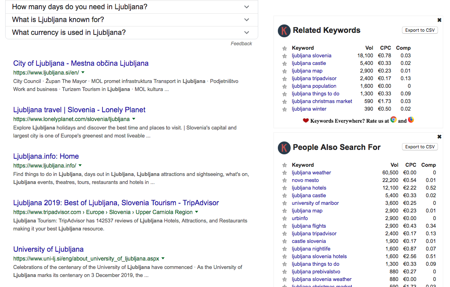Star the 'ljubljana slovenia weather' keyword
The width and height of the screenshot is (450, 287).
click(284, 279)
